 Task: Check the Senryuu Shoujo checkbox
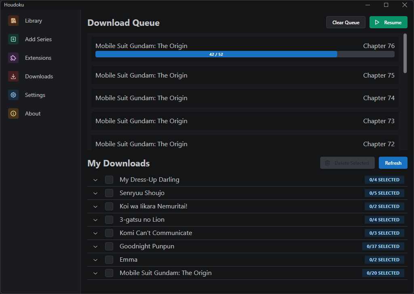tap(109, 193)
